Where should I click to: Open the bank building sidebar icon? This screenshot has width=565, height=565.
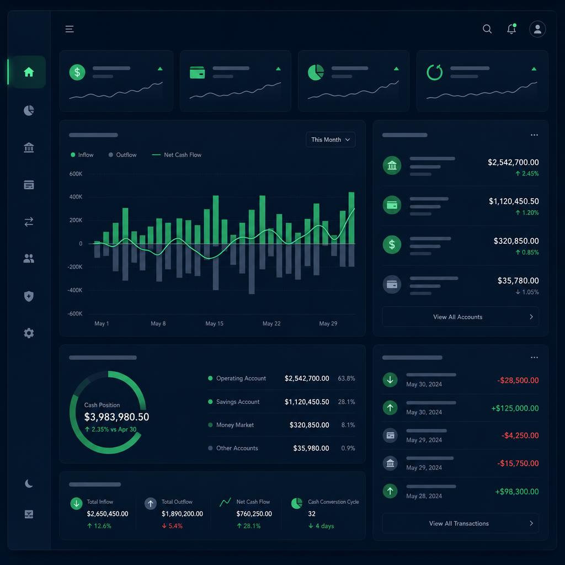(29, 147)
